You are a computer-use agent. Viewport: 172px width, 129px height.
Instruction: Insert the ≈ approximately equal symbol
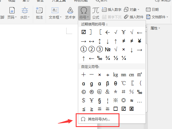click(x=131, y=100)
